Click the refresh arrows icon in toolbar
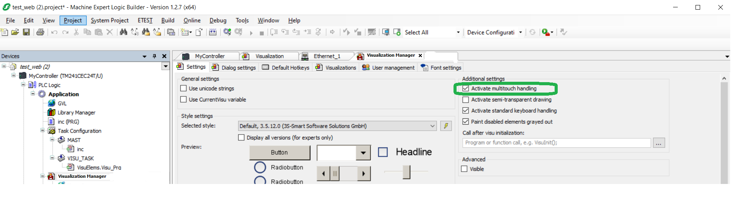 point(533,32)
